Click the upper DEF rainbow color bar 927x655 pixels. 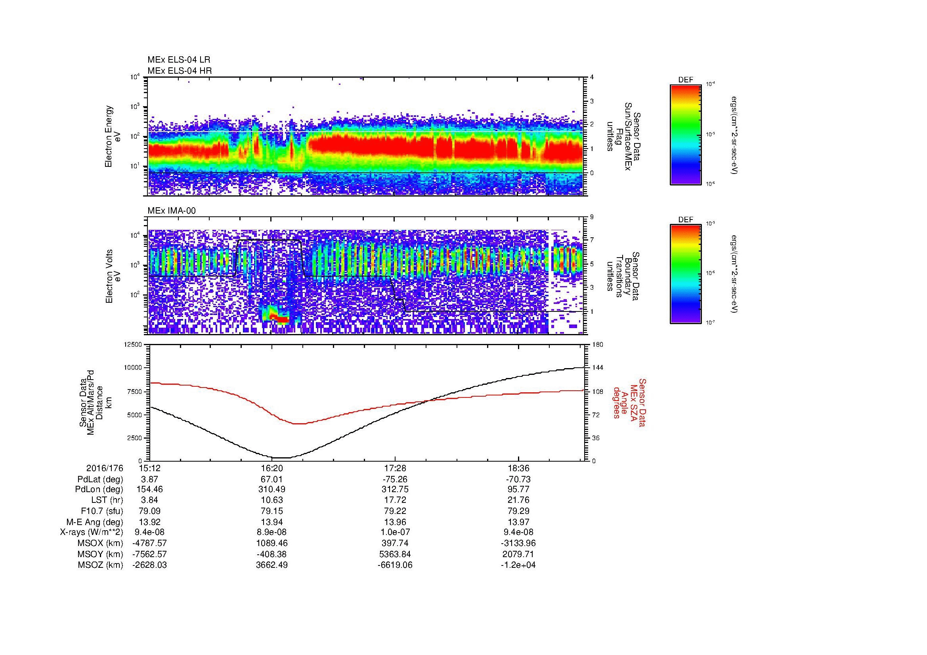686,135
